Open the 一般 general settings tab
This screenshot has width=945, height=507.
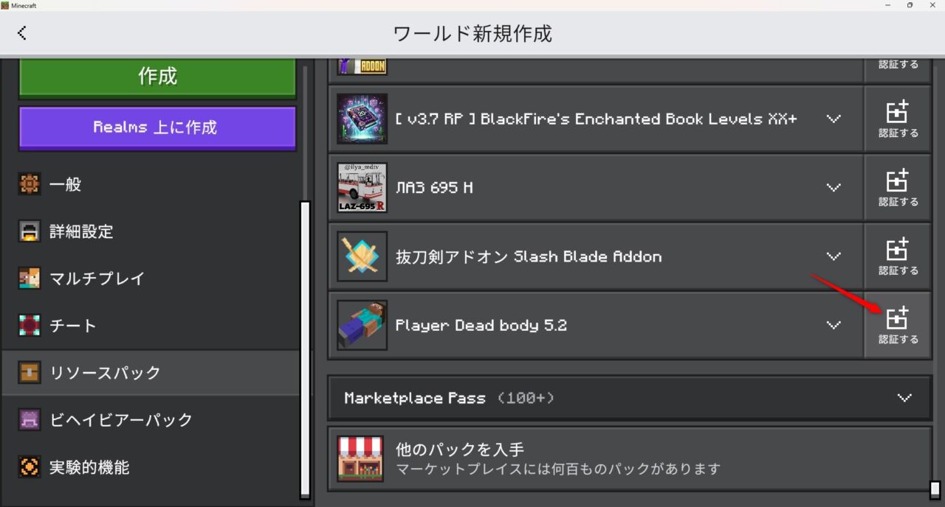click(151, 185)
